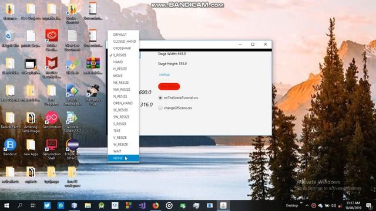Image resolution: width=376 pixels, height=211 pixels.
Task: Select HAND cursor option
Action: click(123, 62)
